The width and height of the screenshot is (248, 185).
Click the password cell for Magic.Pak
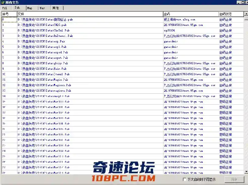pos(191,80)
